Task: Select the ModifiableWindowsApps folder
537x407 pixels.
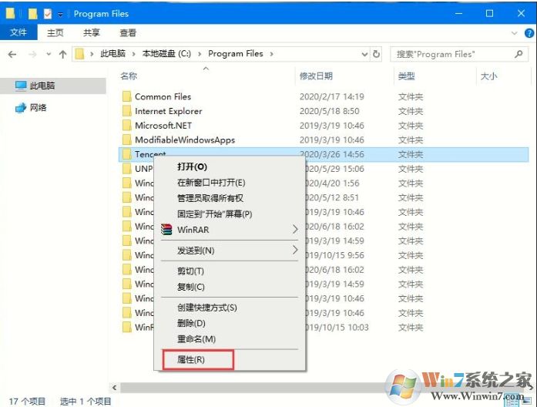Action: (185, 140)
